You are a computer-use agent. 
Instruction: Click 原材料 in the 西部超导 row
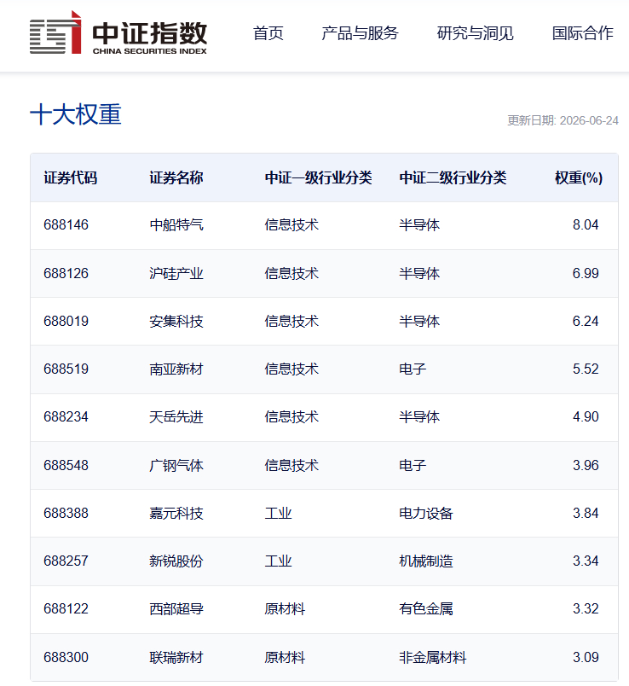285,608
